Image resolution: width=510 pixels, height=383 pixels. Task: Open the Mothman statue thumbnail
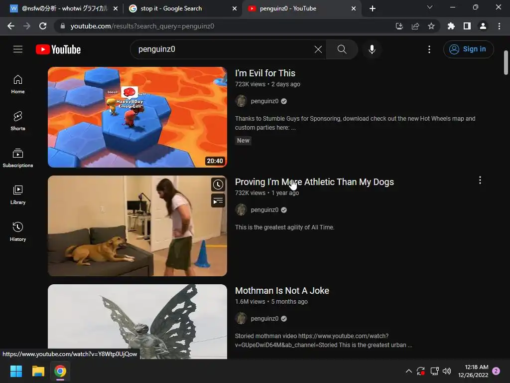coord(137,322)
